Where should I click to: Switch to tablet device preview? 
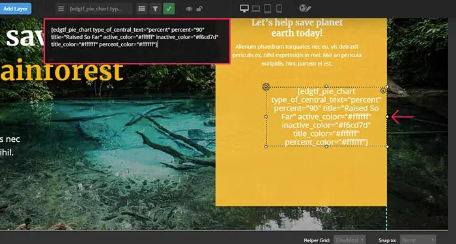click(268, 8)
